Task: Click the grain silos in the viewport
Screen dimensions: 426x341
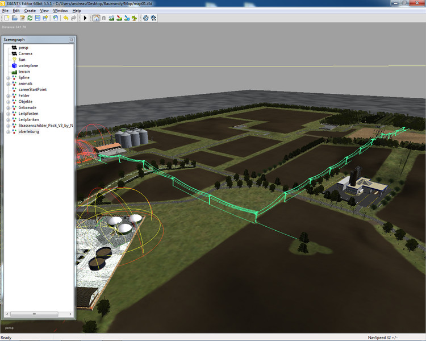Action: point(132,138)
